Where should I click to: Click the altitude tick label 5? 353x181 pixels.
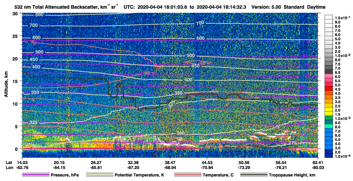[x=17, y=126]
